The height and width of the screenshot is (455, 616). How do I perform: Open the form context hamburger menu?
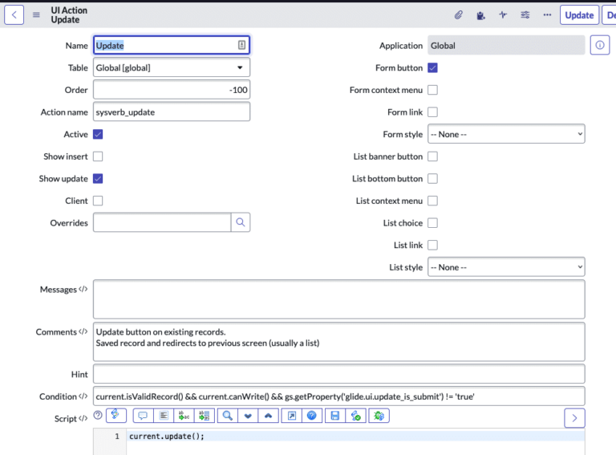(36, 15)
